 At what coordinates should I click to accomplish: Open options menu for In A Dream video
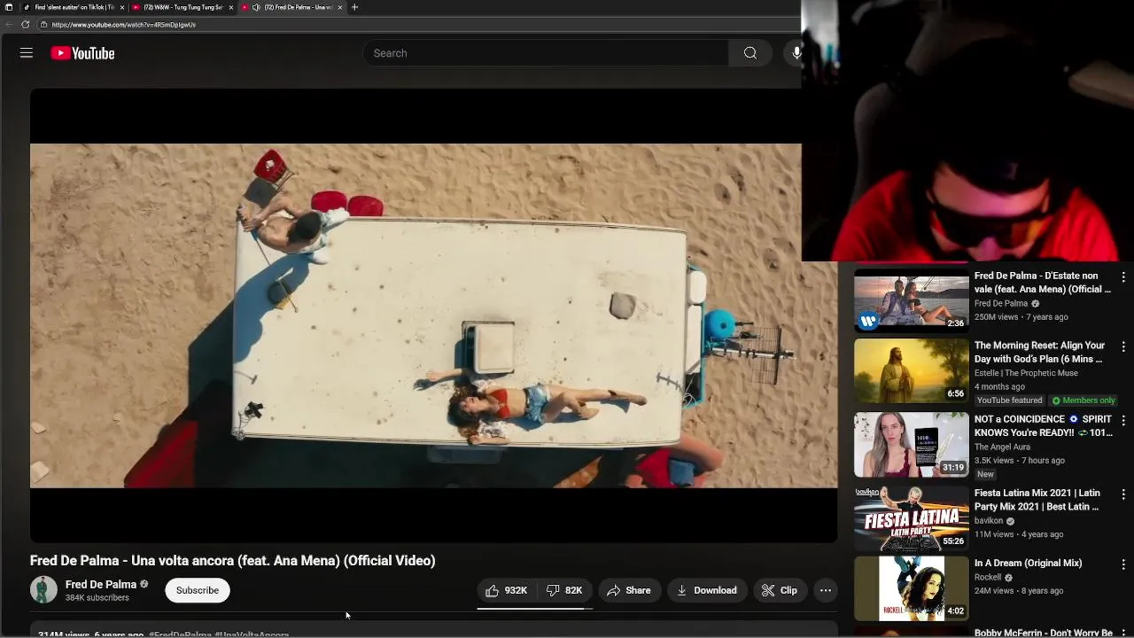[x=1123, y=564]
